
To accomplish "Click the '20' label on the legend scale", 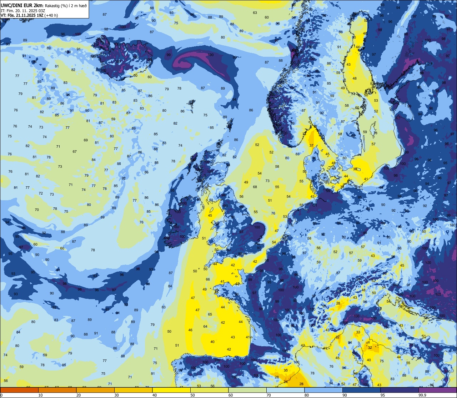I will tap(79, 395).
